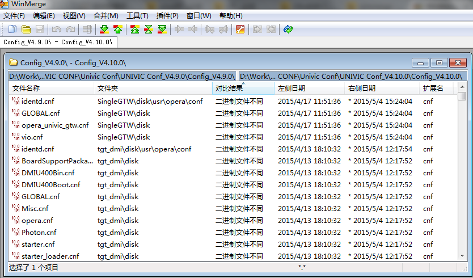Click the binary file icon beside vio.cnf
Screen dimensions: 473x278
[16, 137]
